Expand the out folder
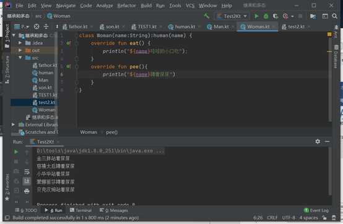The image size is (343, 224). tap(20, 50)
